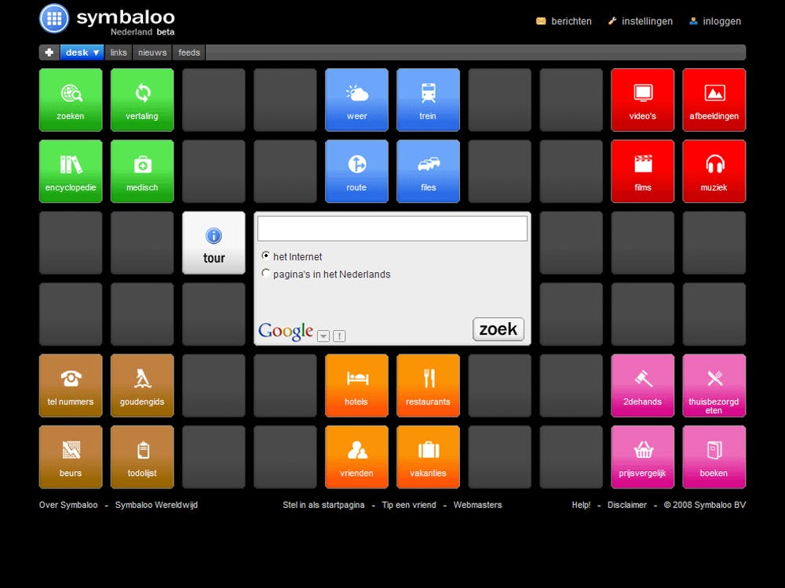Switch to the links tab
The image size is (785, 588).
pyautogui.click(x=119, y=53)
